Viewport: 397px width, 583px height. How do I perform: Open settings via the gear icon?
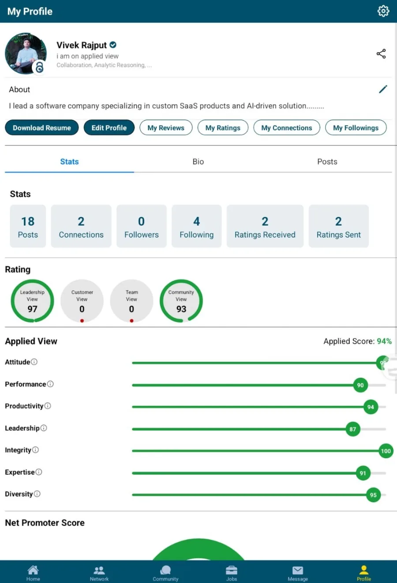pyautogui.click(x=383, y=11)
